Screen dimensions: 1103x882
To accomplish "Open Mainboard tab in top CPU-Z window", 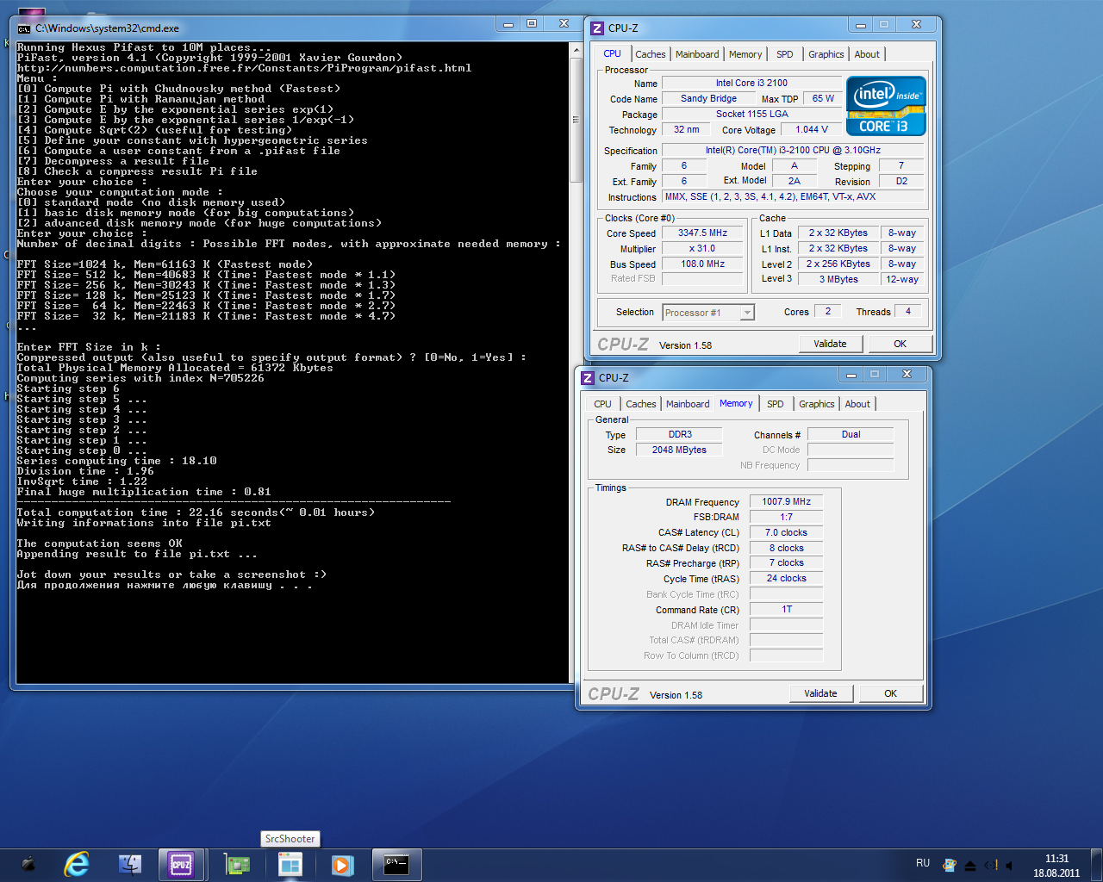I will (697, 54).
